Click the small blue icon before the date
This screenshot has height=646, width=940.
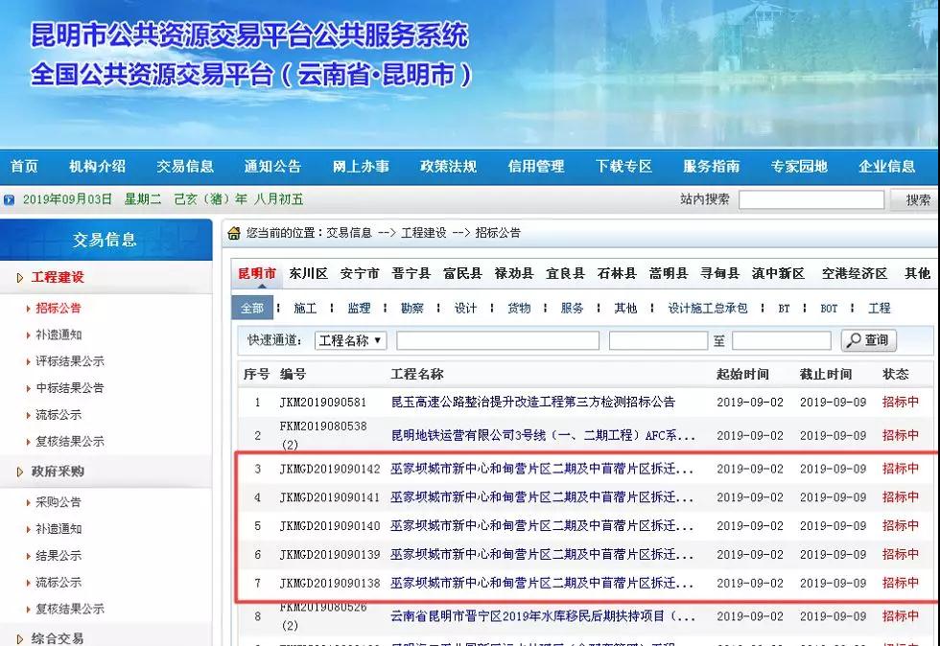tap(10, 200)
